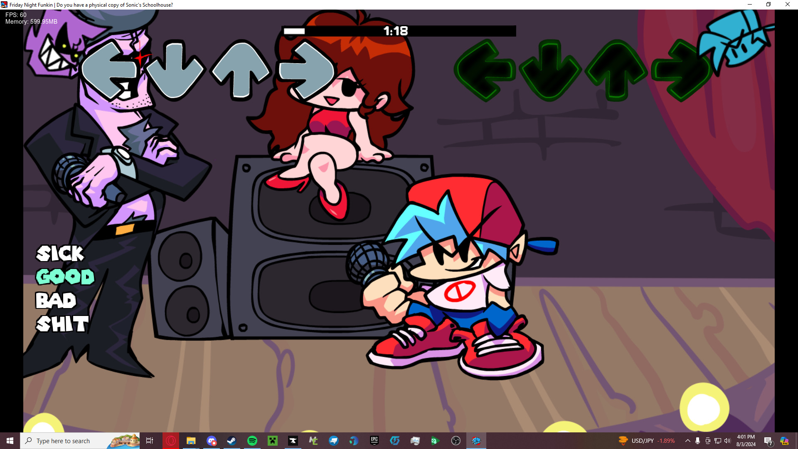Click the song time progress bar
The width and height of the screenshot is (798, 449).
pyautogui.click(x=399, y=31)
